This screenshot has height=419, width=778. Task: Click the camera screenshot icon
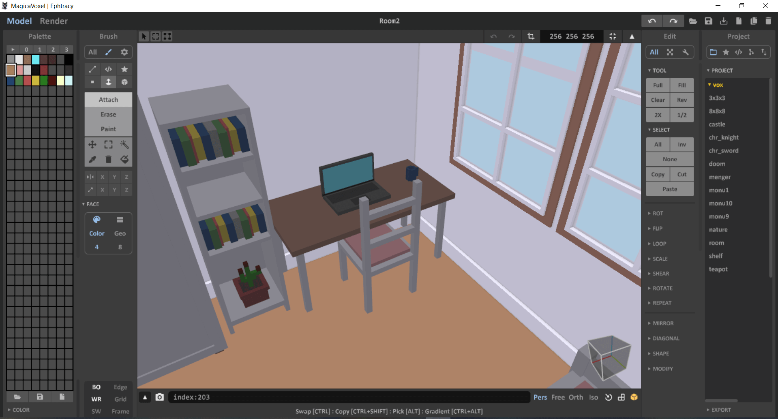pos(160,397)
